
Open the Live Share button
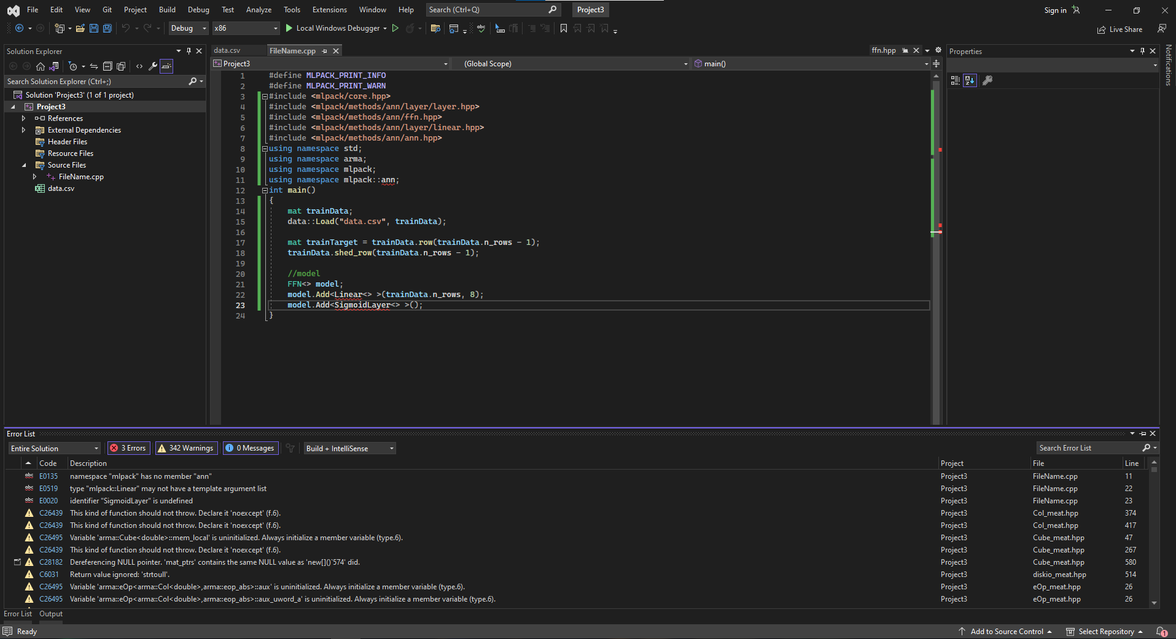[1120, 29]
